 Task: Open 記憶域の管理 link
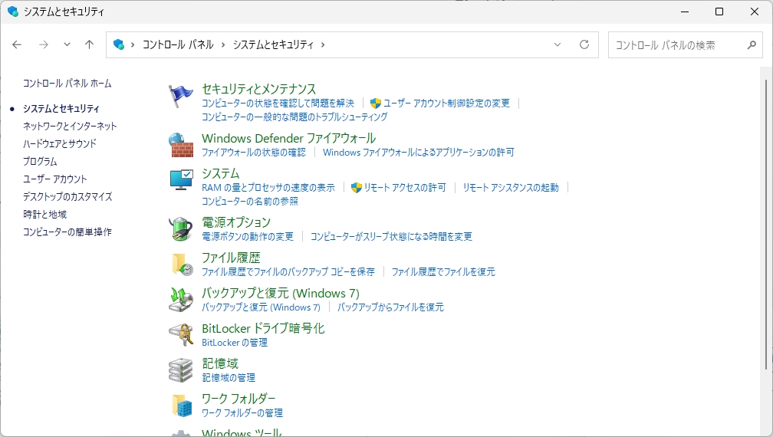(229, 377)
